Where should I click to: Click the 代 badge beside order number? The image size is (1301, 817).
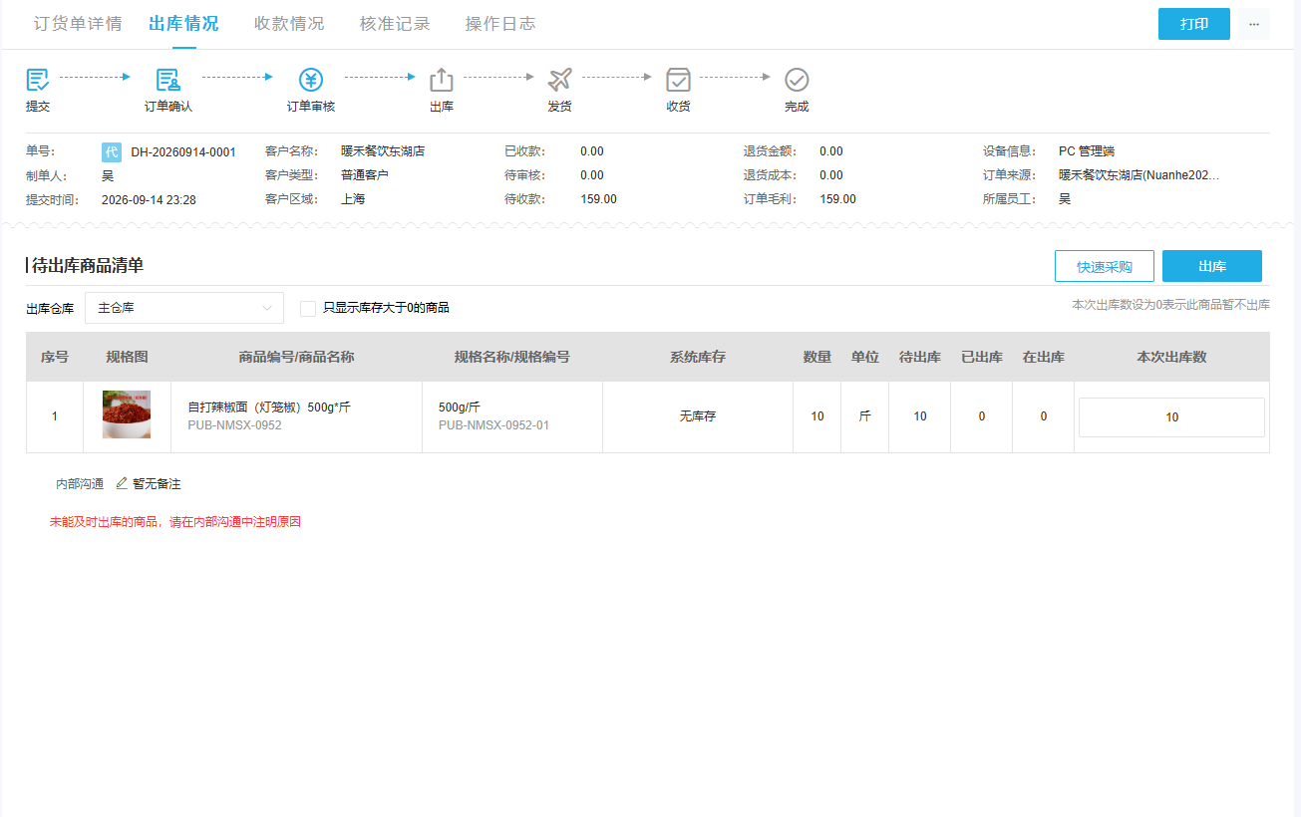click(x=112, y=152)
